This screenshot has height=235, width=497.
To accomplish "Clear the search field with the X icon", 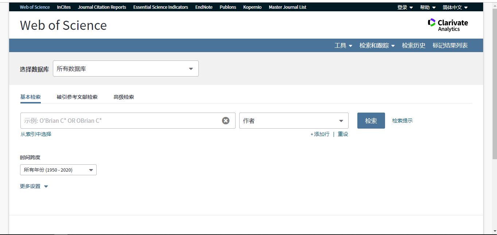I will tap(226, 121).
